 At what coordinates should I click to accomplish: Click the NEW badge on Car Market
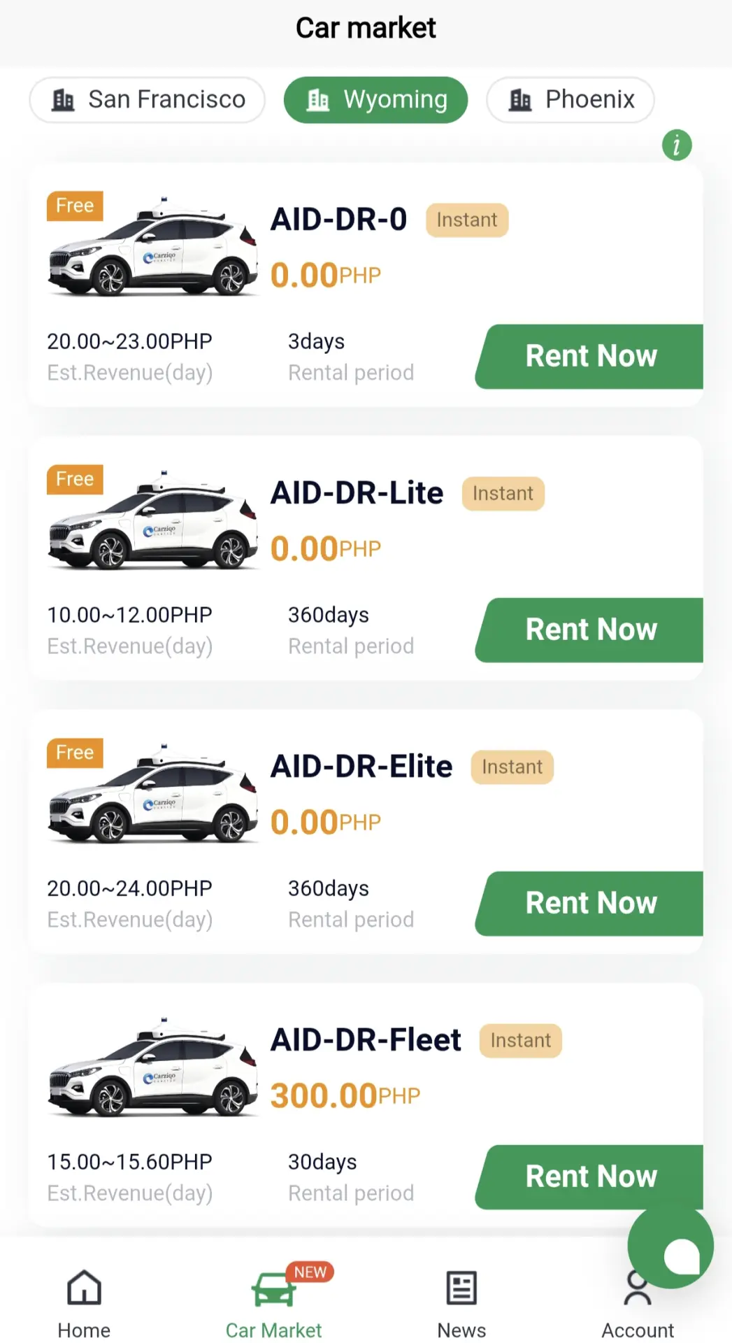click(310, 1272)
